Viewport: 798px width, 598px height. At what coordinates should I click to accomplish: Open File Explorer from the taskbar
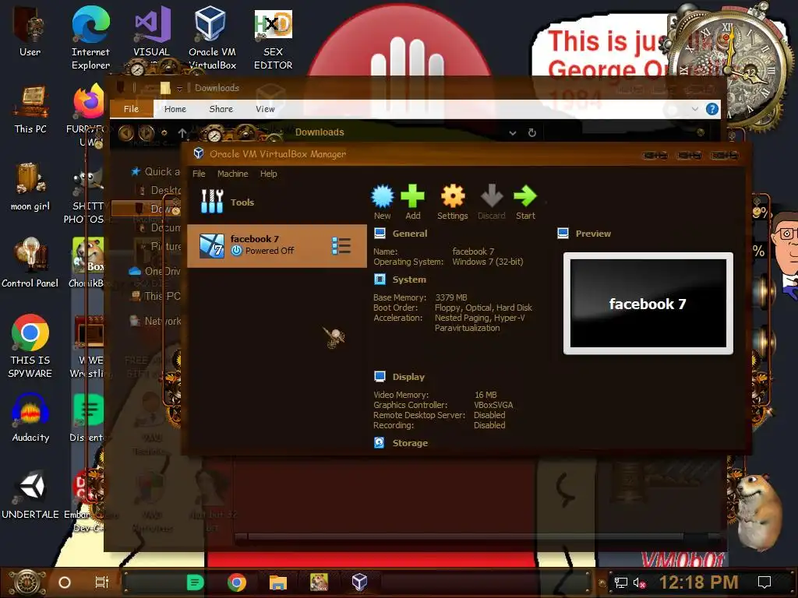278,582
